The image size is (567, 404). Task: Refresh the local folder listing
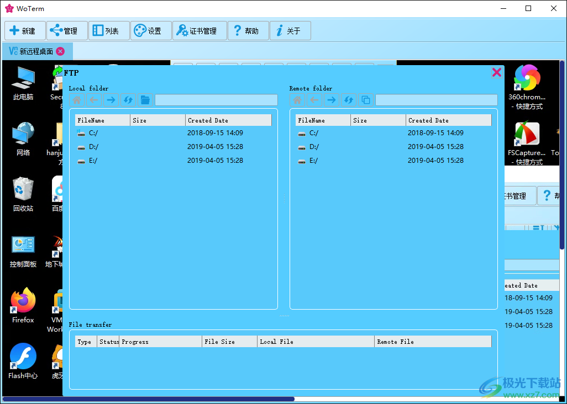tap(128, 100)
